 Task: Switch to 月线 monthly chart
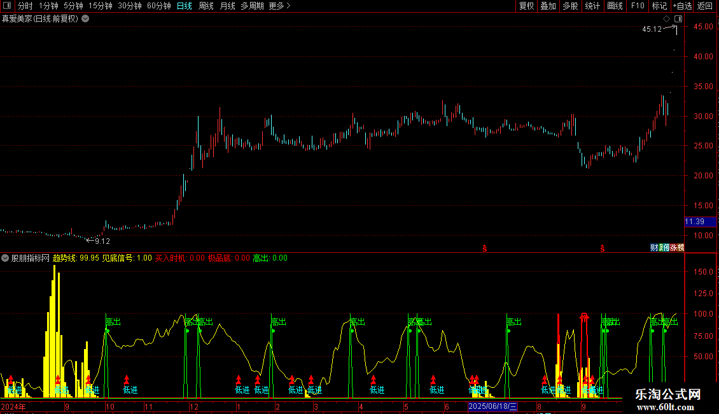pyautogui.click(x=227, y=6)
